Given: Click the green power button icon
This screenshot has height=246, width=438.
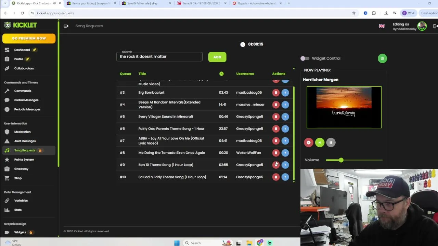Looking at the screenshot, I should coord(382,58).
